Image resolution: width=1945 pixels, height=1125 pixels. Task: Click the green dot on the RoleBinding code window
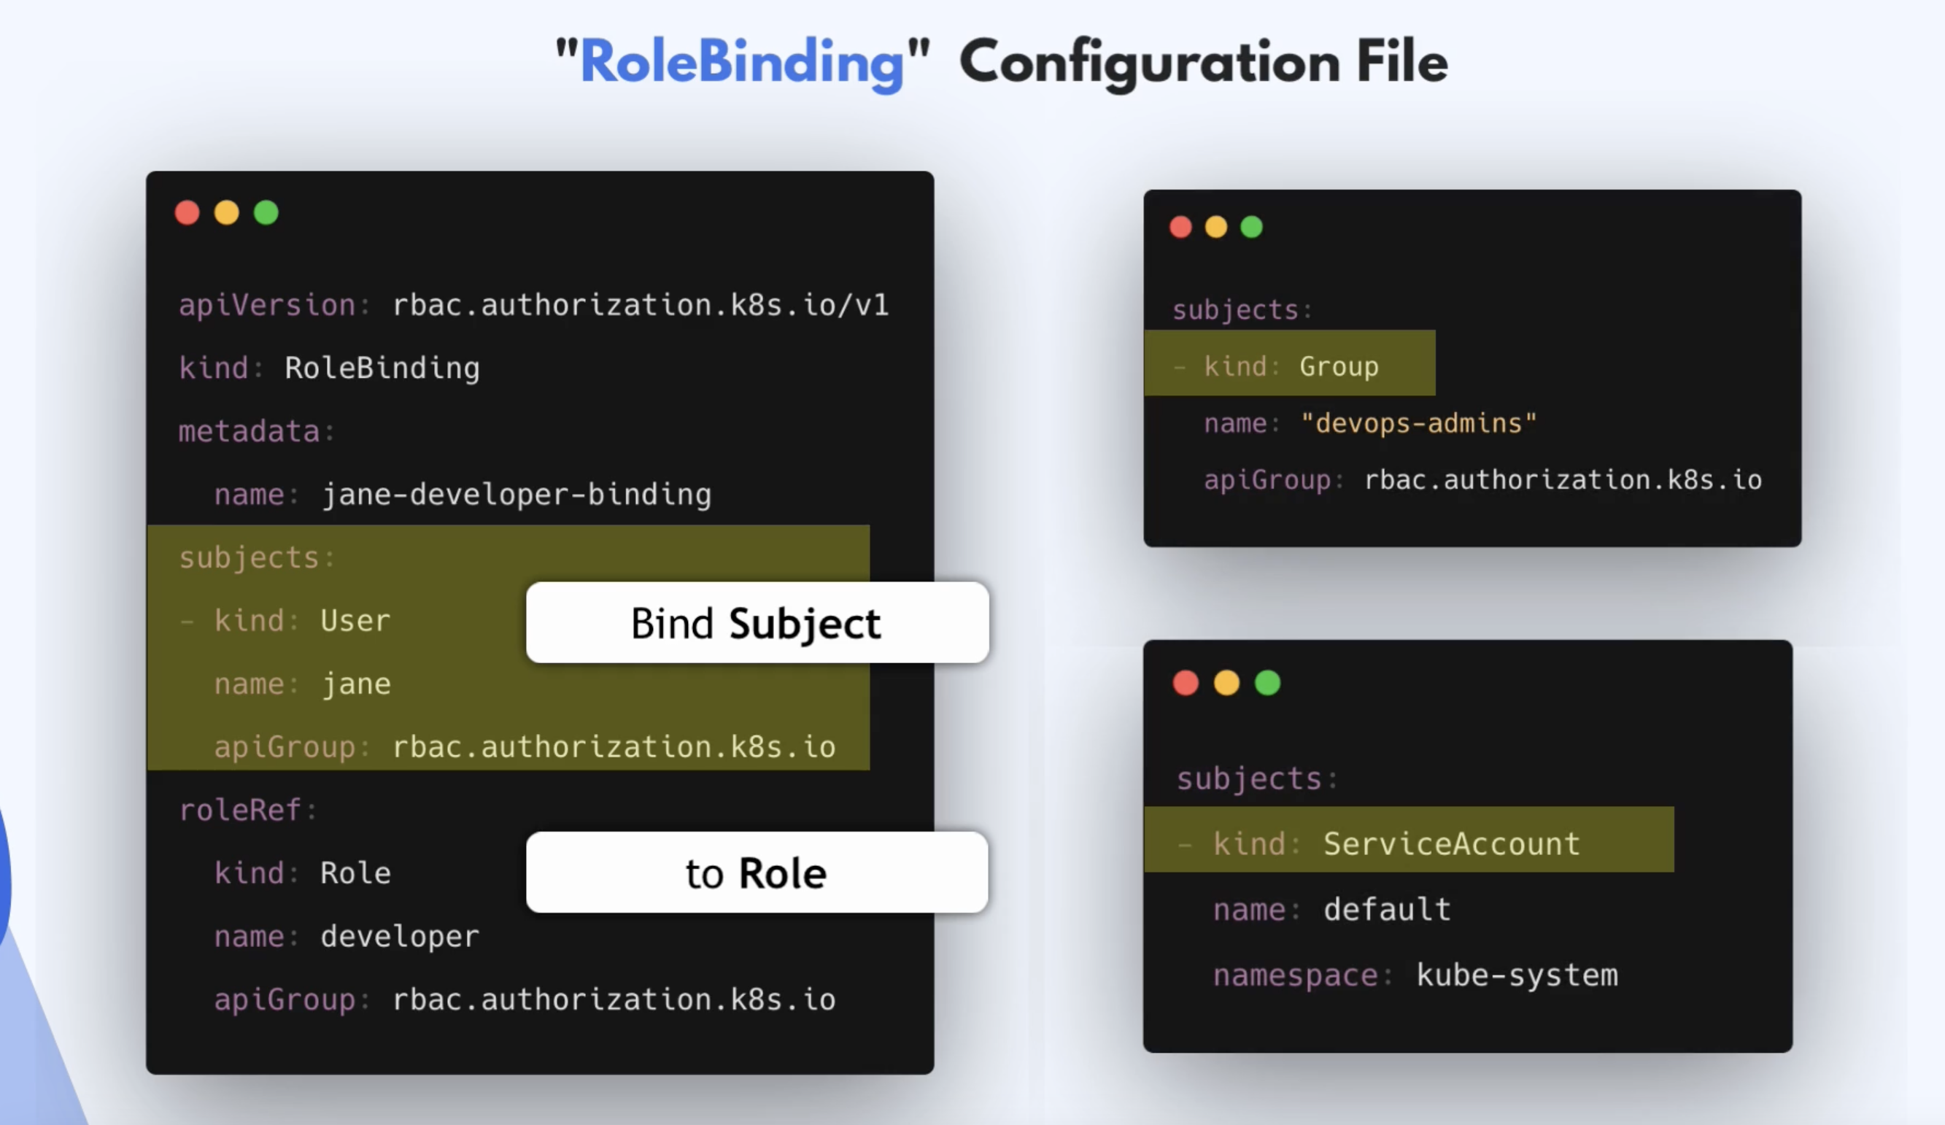tap(266, 213)
